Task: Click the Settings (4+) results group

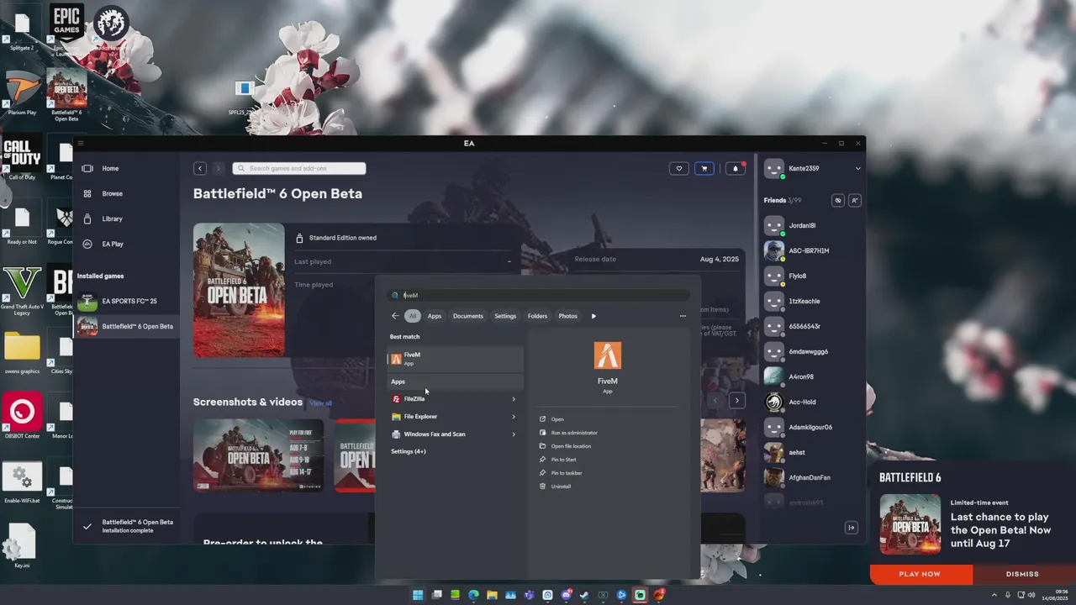Action: [409, 451]
